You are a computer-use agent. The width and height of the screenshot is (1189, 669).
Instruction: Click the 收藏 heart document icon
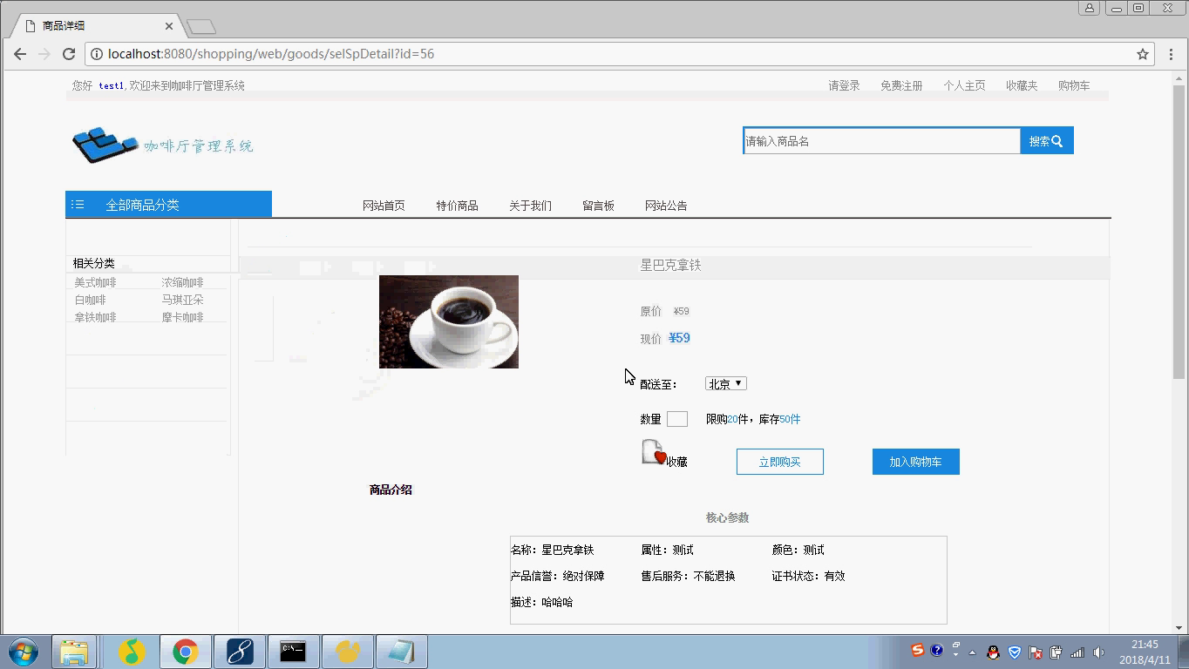click(654, 452)
